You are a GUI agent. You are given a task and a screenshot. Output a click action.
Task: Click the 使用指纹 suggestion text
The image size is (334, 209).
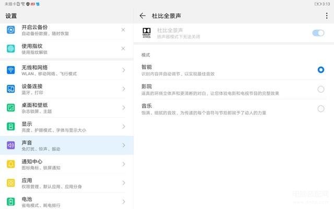(x=32, y=46)
